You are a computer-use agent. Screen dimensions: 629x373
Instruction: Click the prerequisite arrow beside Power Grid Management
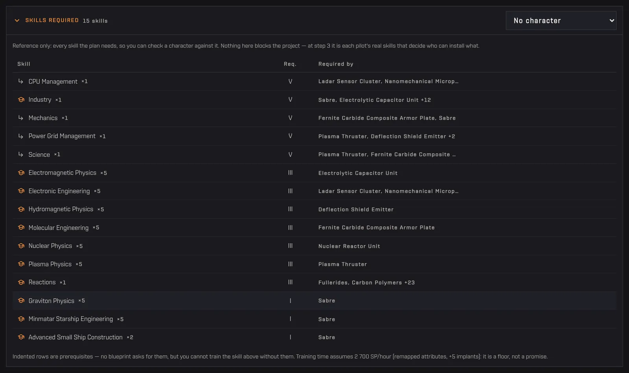tap(21, 136)
